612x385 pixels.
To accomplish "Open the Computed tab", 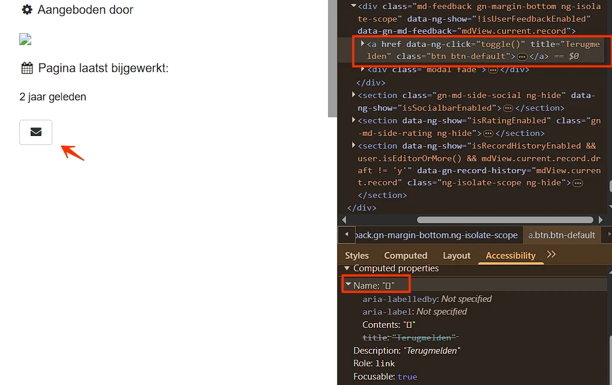I will [x=406, y=256].
